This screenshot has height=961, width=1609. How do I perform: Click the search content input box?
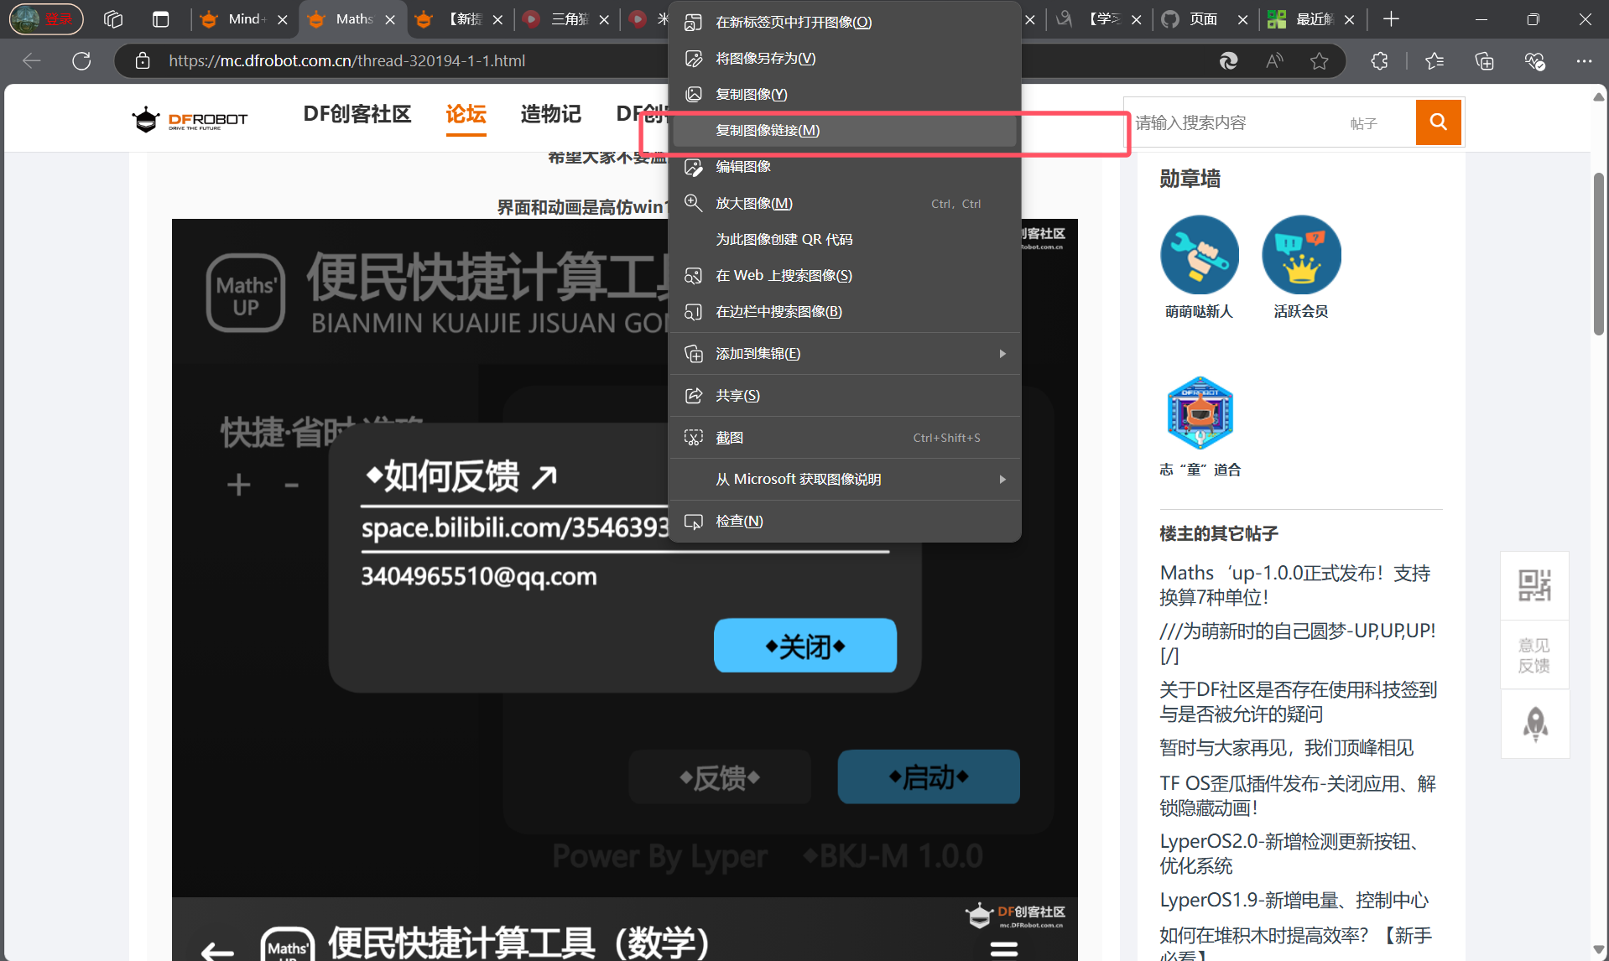(1233, 122)
